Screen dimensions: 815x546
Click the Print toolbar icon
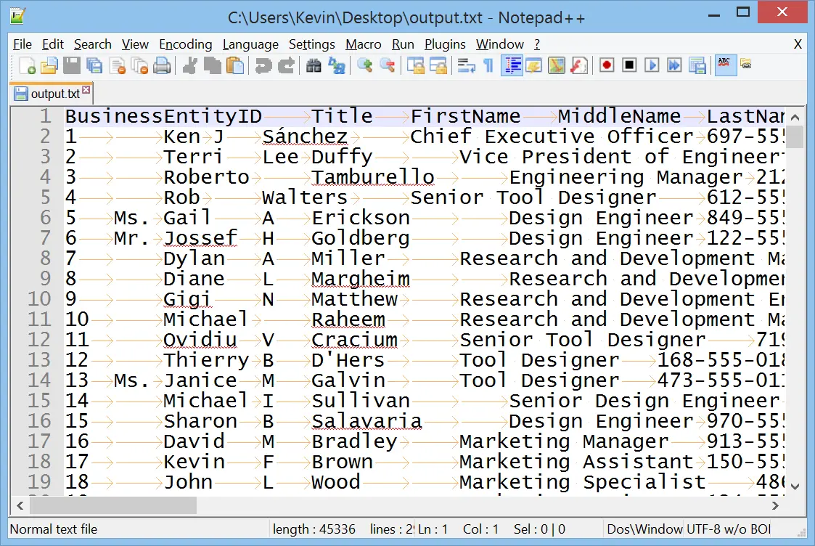coord(162,66)
